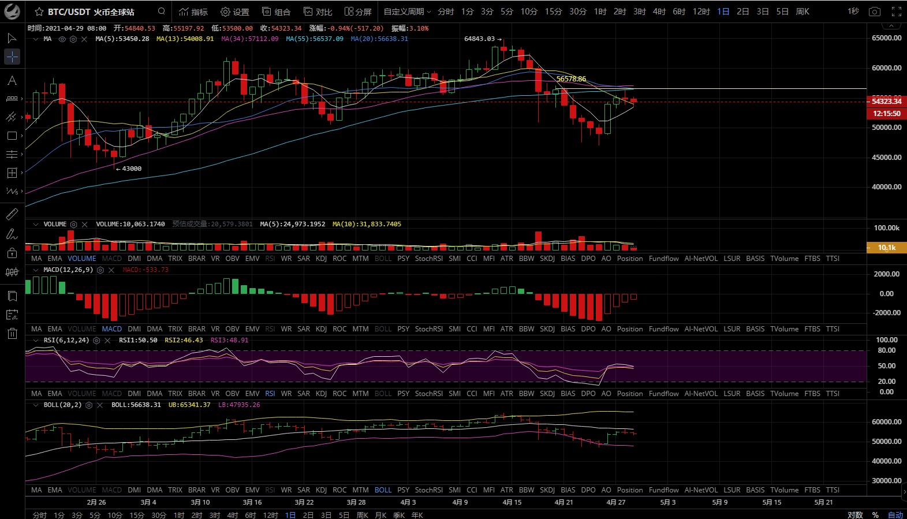Open the MA indicator settings gear
The image size is (907, 519).
point(73,39)
